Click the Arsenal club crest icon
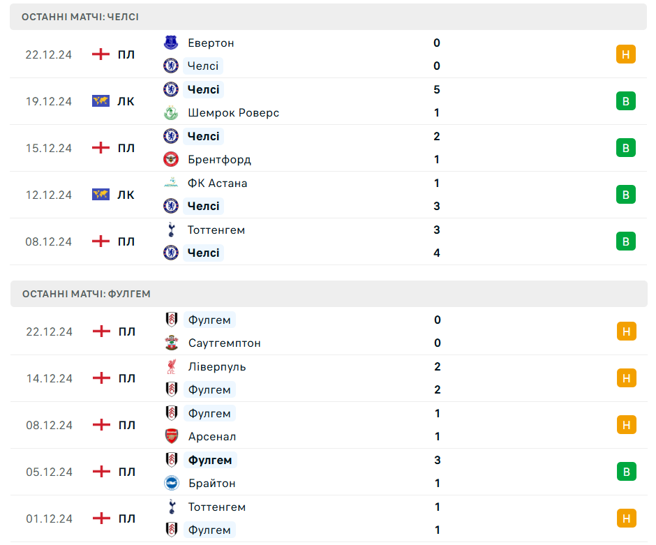656x545 pixels. (x=171, y=436)
